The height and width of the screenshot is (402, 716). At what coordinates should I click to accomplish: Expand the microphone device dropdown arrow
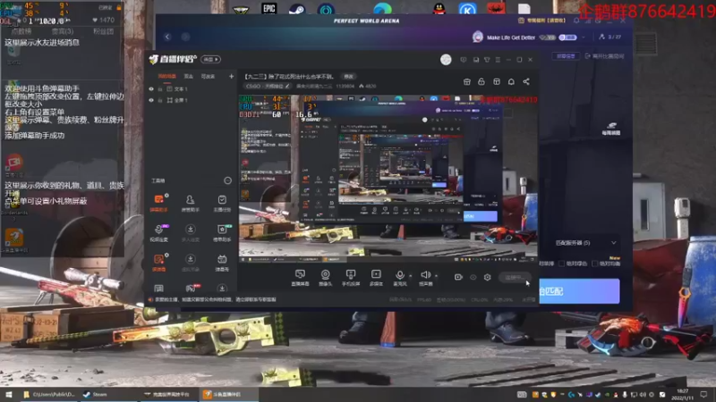(410, 276)
